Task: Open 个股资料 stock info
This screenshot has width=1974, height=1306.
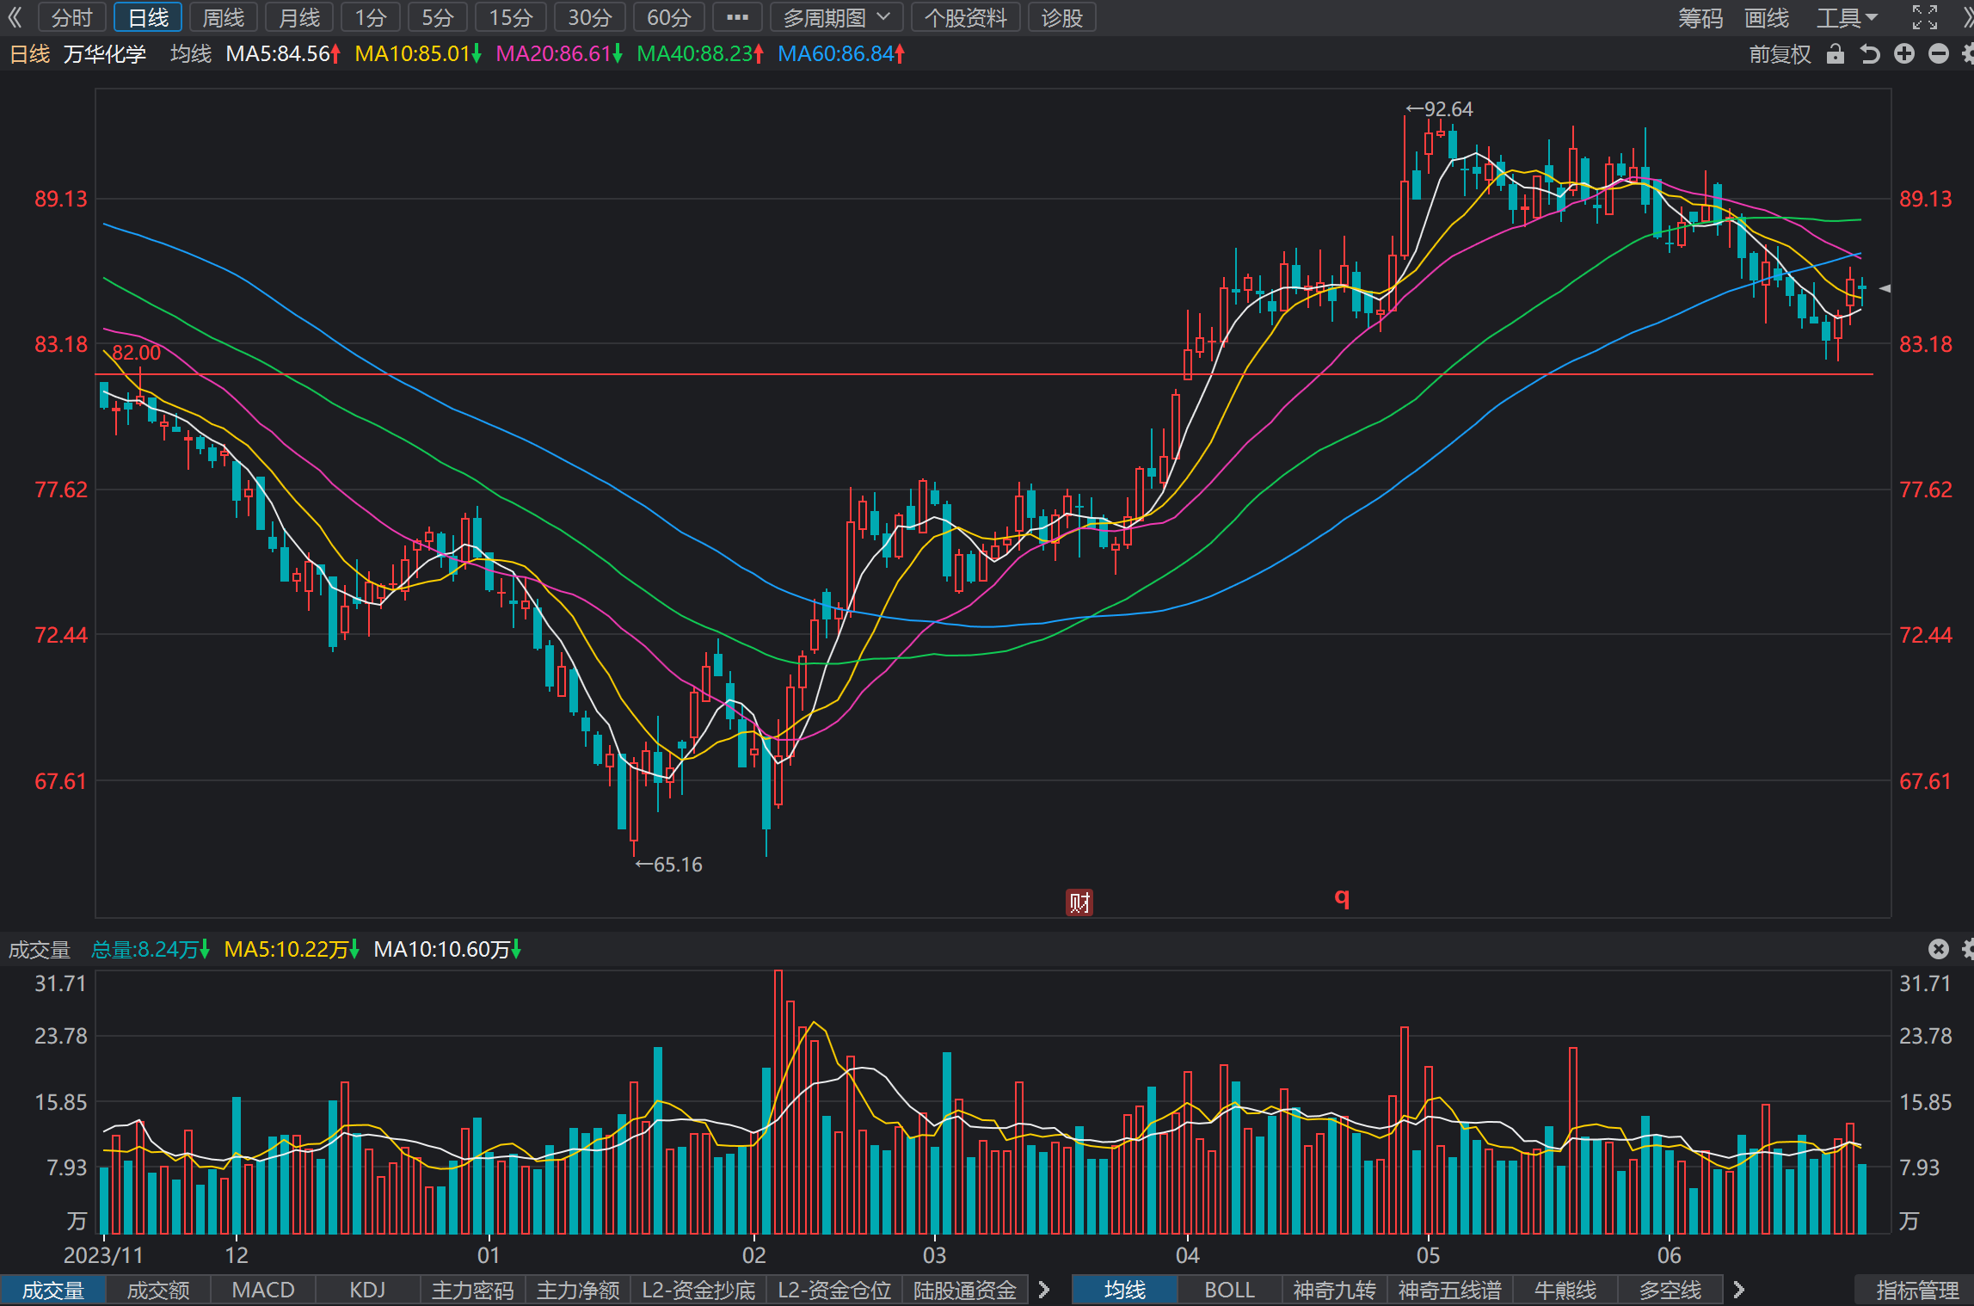Action: [x=965, y=17]
